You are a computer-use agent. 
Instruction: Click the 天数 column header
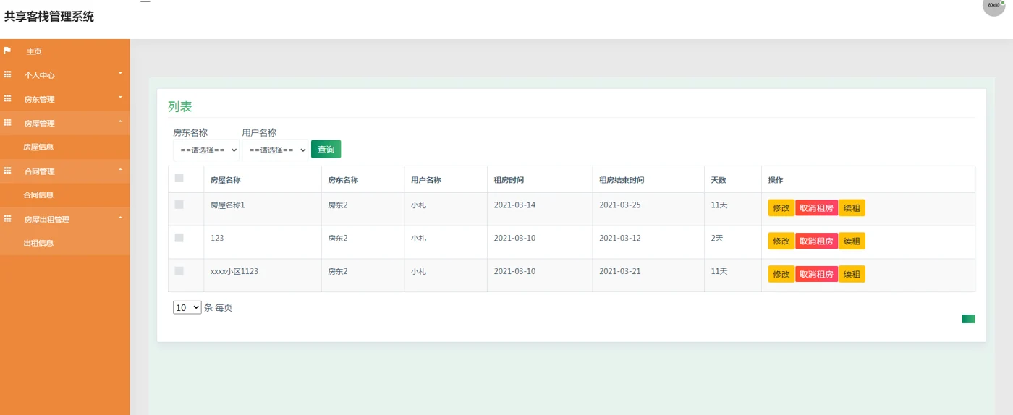(719, 180)
